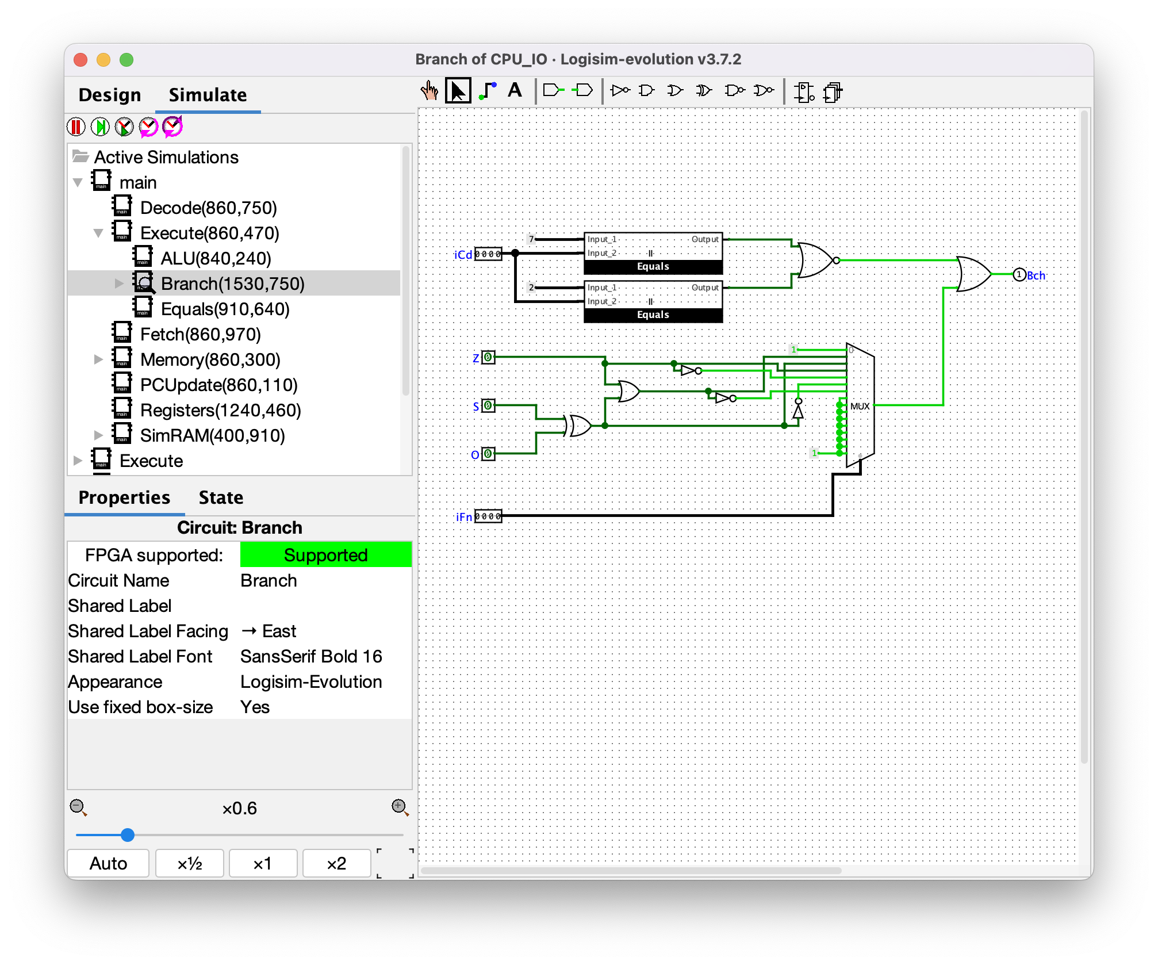The width and height of the screenshot is (1158, 965).
Task: Switch to the Design tab
Action: point(110,95)
